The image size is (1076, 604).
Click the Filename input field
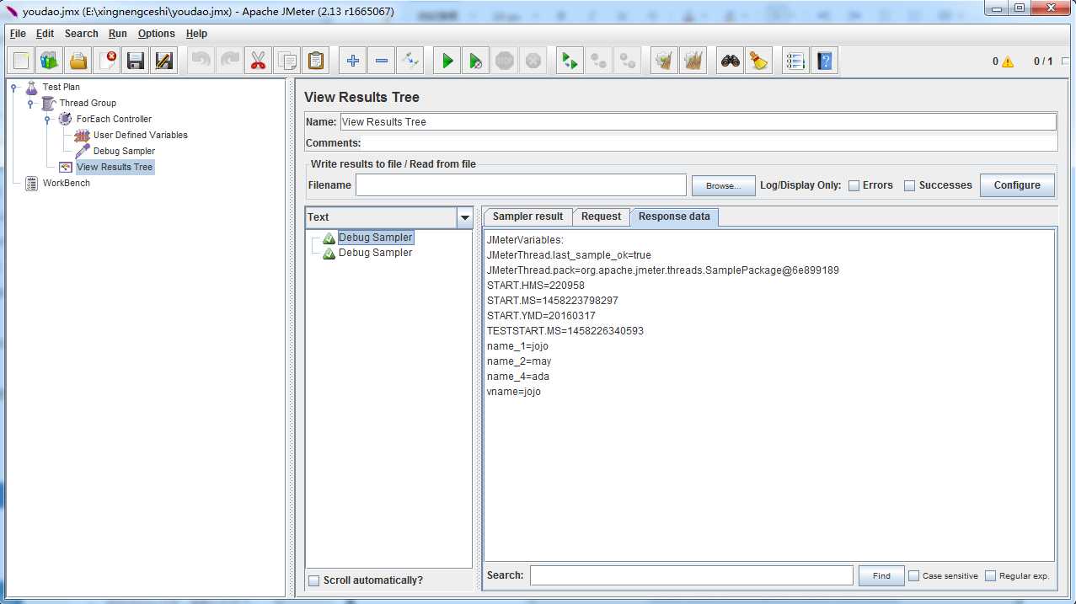click(x=521, y=185)
